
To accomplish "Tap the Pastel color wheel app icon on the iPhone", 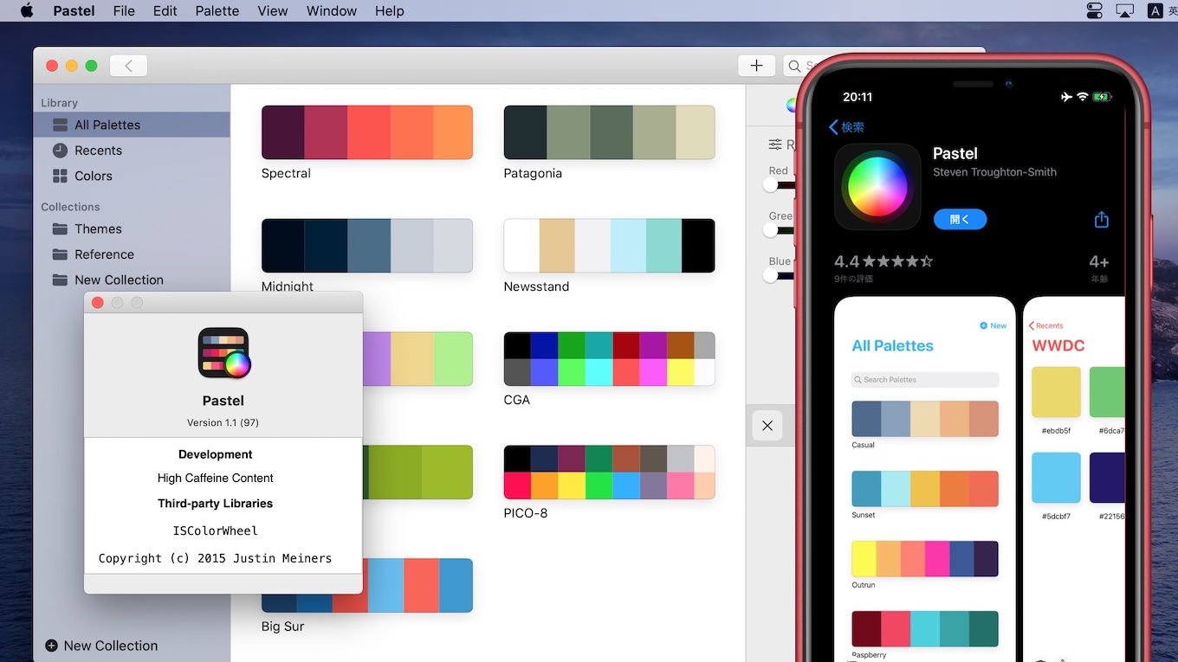I will coord(877,187).
